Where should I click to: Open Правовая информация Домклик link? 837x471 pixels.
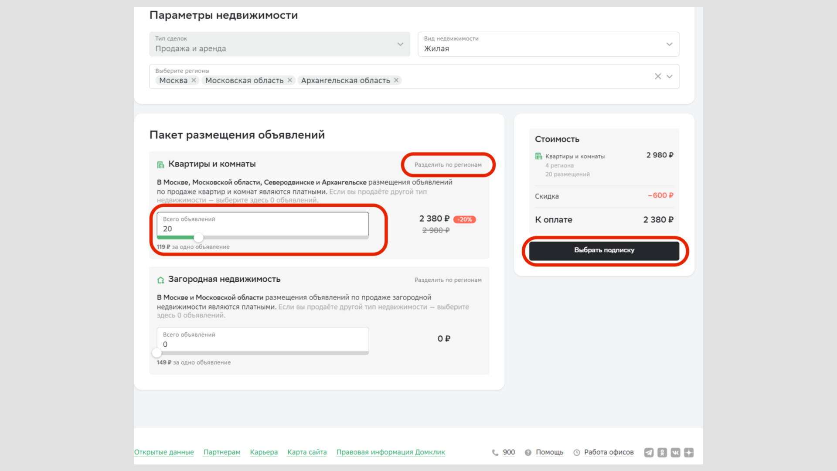coord(391,452)
